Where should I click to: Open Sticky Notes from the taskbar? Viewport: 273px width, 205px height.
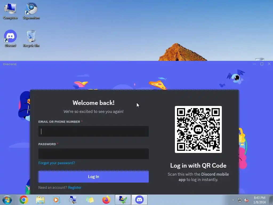tap(90, 200)
